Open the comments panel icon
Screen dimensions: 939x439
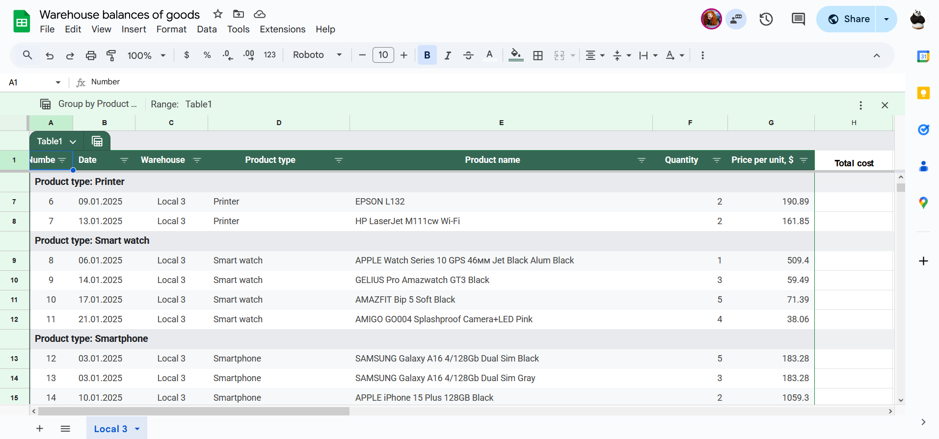coord(798,19)
